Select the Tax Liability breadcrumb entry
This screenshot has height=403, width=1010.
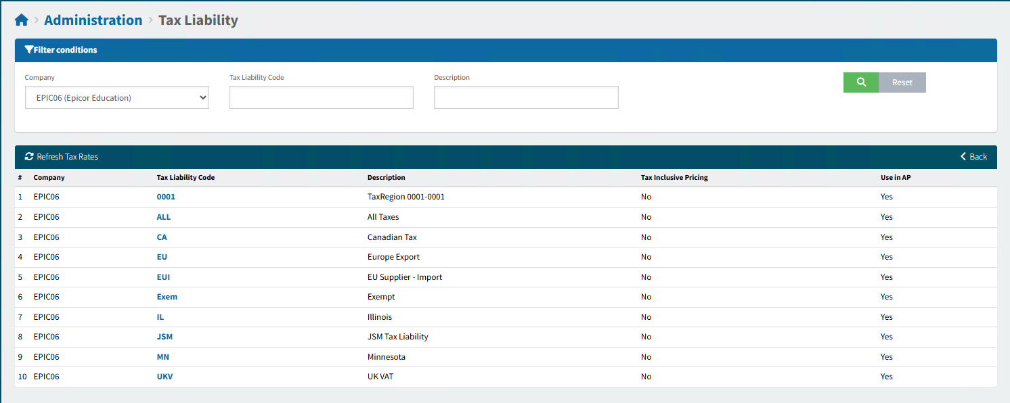(x=198, y=20)
